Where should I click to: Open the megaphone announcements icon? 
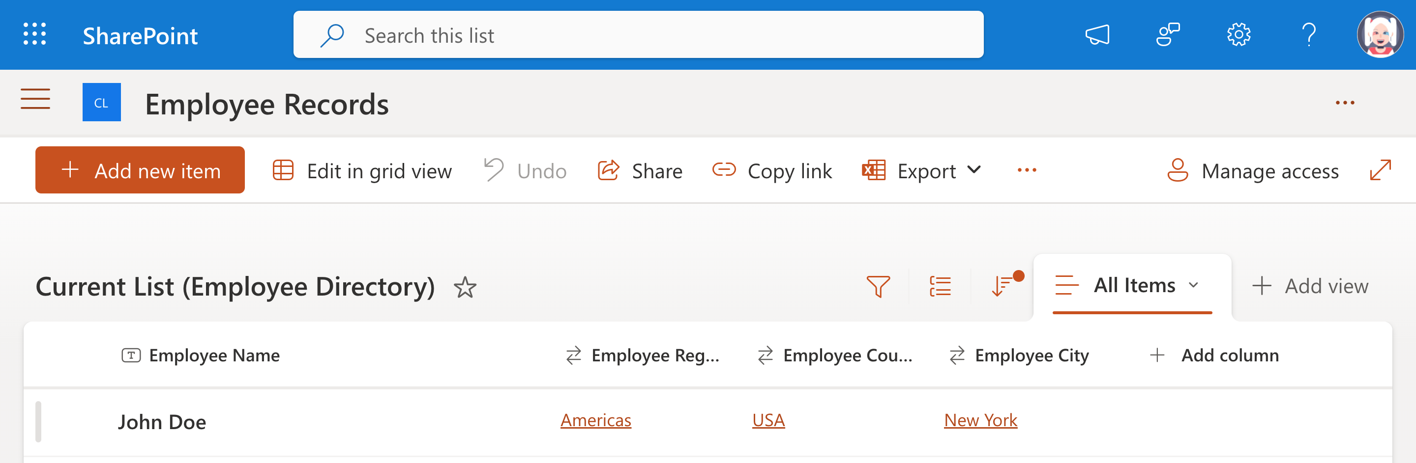pyautogui.click(x=1097, y=35)
